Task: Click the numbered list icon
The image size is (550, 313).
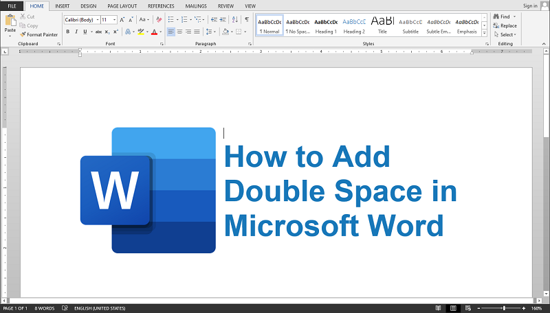Action: pyautogui.click(x=184, y=20)
